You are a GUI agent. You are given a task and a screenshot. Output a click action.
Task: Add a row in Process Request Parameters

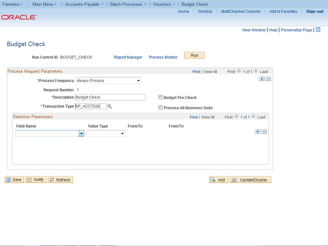(262, 79)
